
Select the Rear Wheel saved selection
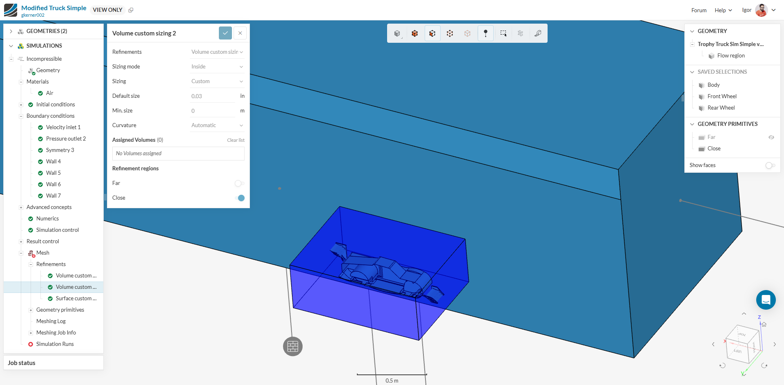pyautogui.click(x=721, y=108)
